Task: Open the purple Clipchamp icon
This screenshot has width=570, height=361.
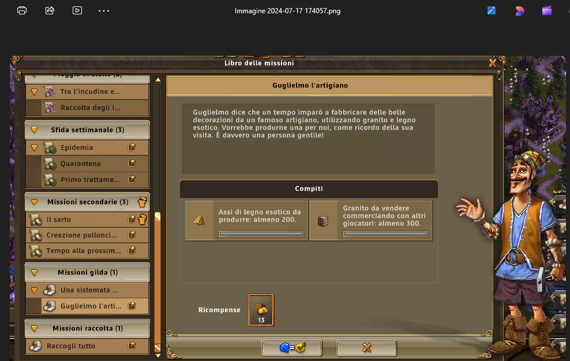Action: [547, 10]
